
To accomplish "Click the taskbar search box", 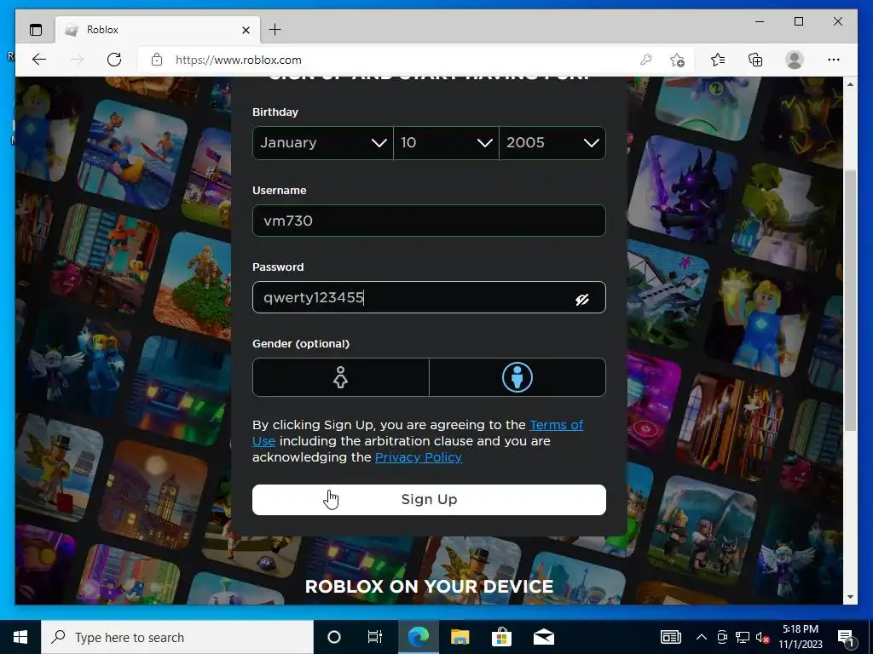I will click(177, 637).
